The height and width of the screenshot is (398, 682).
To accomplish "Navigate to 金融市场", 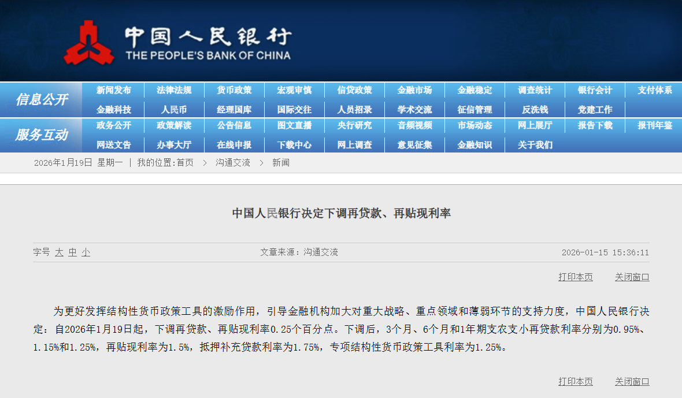I will click(414, 90).
